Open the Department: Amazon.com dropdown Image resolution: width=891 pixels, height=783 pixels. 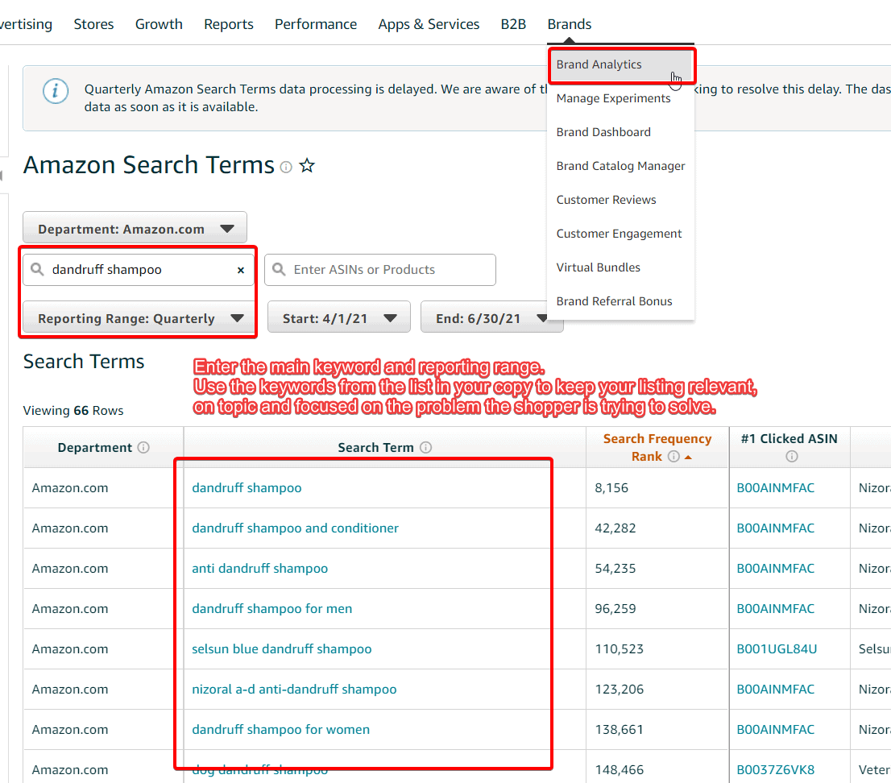tap(135, 227)
